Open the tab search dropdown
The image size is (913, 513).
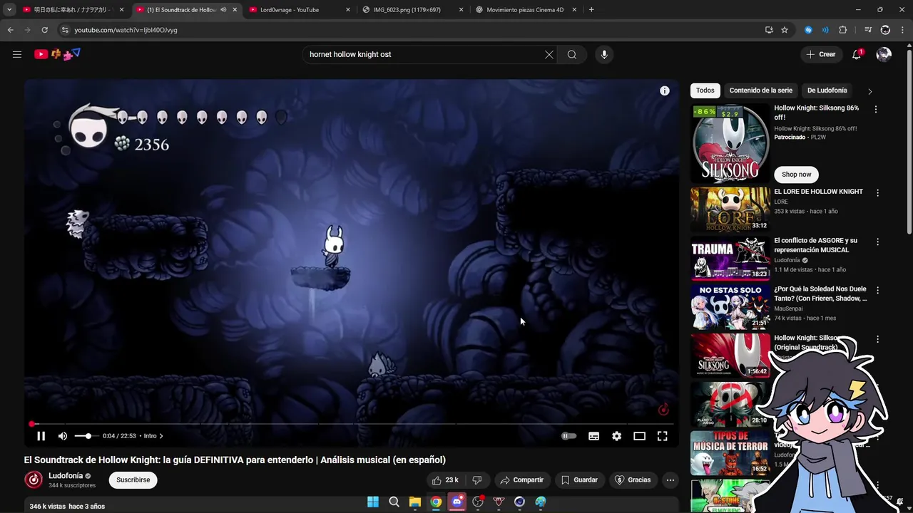[9, 10]
